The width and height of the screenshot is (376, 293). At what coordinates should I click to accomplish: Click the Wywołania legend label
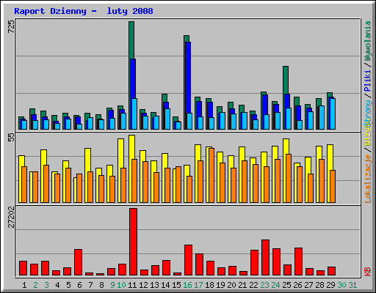click(x=368, y=41)
